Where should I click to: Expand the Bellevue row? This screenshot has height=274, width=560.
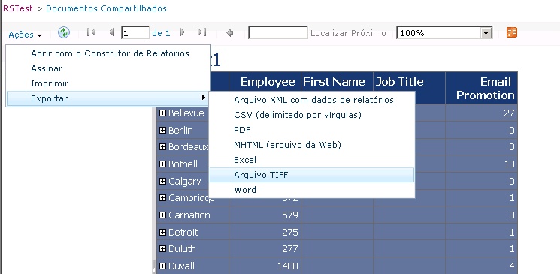162,113
